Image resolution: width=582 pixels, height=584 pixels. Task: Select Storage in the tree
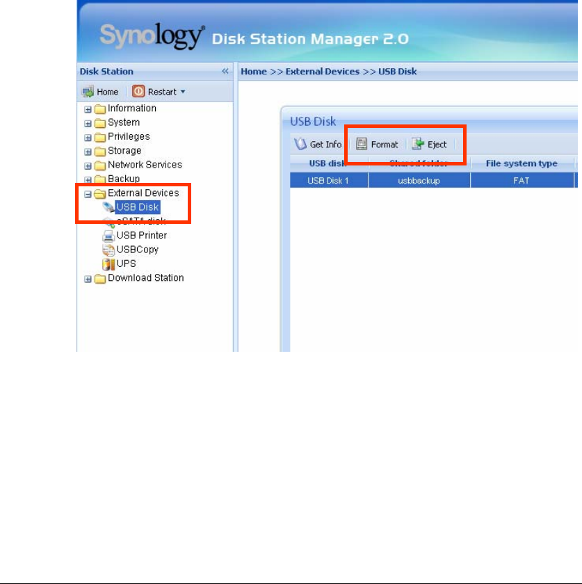124,151
